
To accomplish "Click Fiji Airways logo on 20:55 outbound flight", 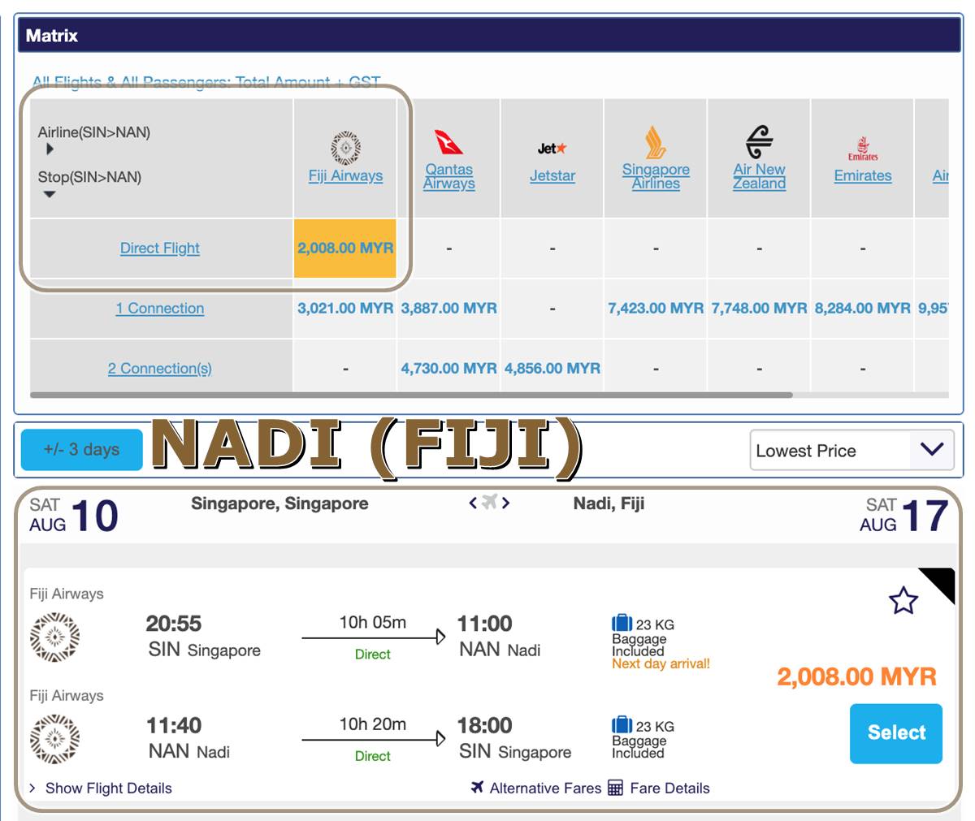I will (x=54, y=637).
